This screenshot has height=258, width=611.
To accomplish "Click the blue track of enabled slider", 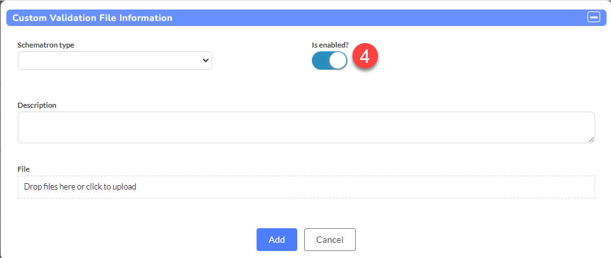I will coord(320,61).
